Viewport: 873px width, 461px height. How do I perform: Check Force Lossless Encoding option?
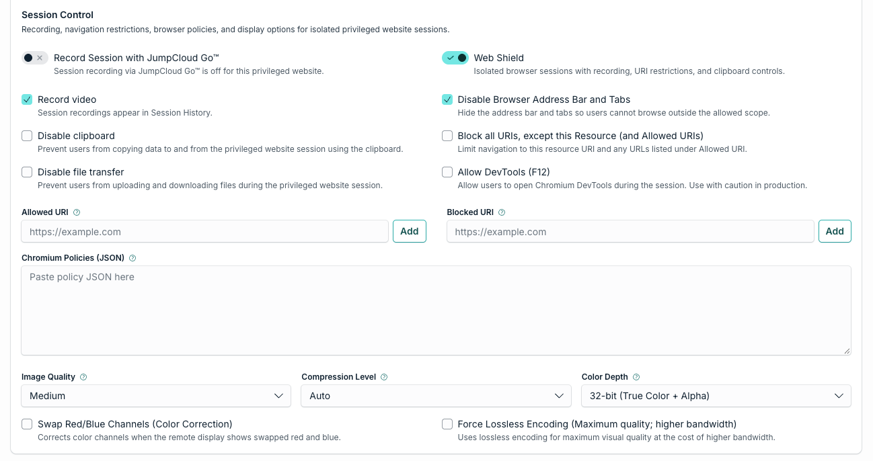click(447, 424)
